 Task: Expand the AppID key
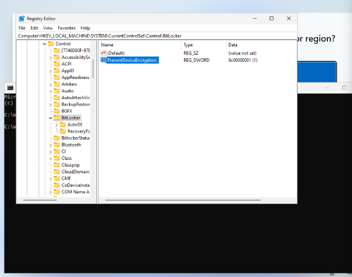[51, 71]
